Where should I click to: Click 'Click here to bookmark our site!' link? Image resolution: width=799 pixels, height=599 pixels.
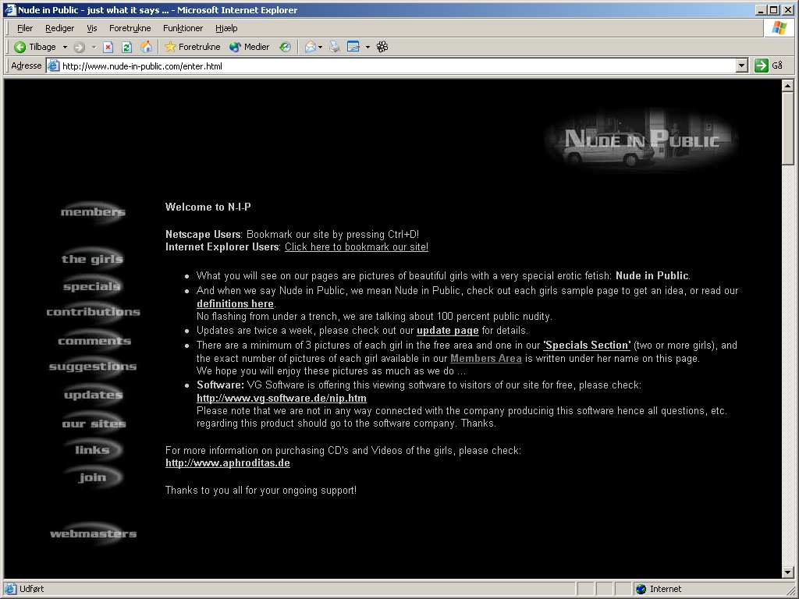356,247
